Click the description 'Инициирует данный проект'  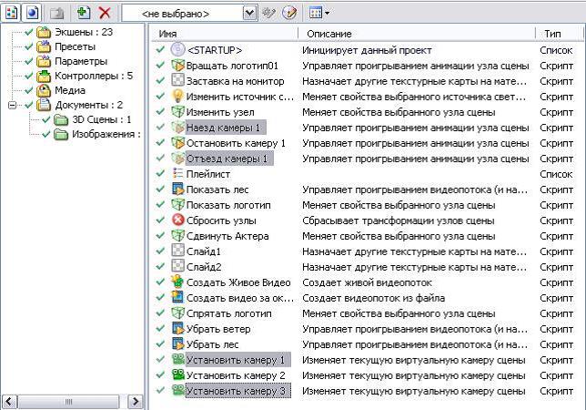[367, 50]
